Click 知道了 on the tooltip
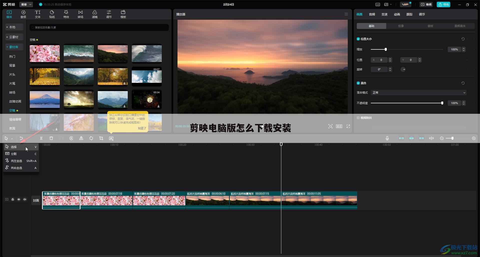This screenshot has height=257, width=480. 142,128
